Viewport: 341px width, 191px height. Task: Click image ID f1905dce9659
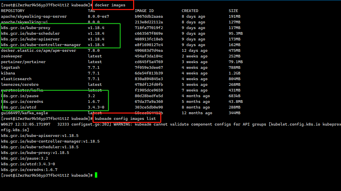[x=149, y=90]
